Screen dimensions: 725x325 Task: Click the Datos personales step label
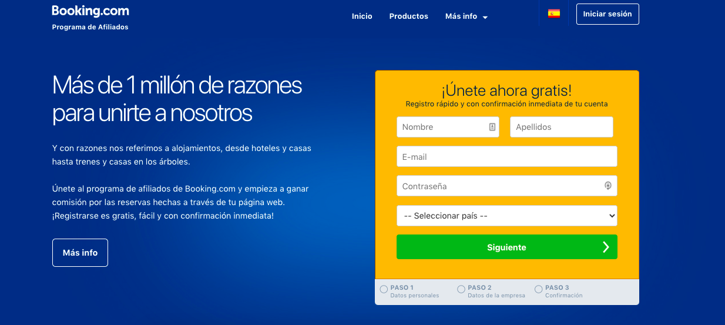click(x=415, y=296)
